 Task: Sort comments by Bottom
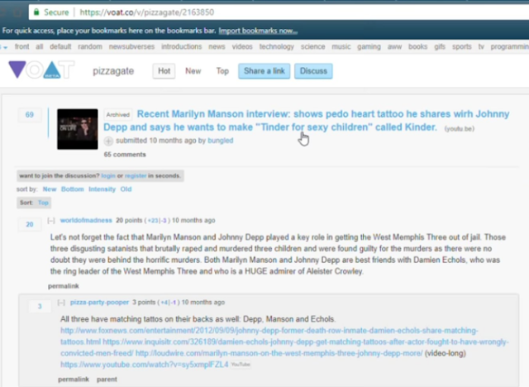(x=72, y=189)
